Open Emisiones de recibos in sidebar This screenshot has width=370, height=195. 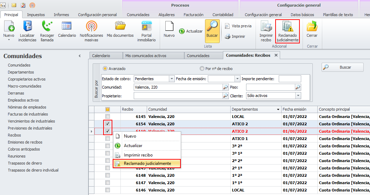[25, 142]
